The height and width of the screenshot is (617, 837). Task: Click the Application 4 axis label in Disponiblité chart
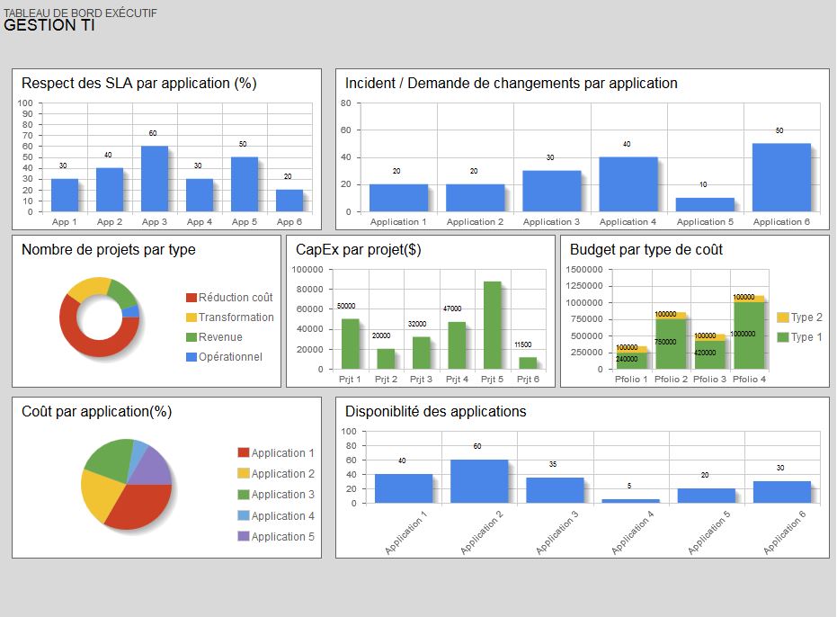(633, 532)
